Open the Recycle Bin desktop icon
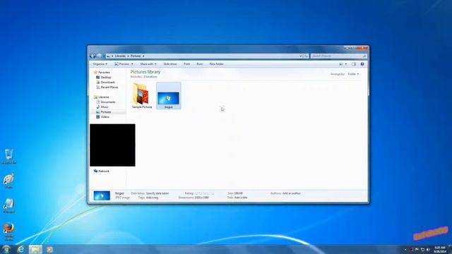The image size is (452, 254). (x=9, y=157)
